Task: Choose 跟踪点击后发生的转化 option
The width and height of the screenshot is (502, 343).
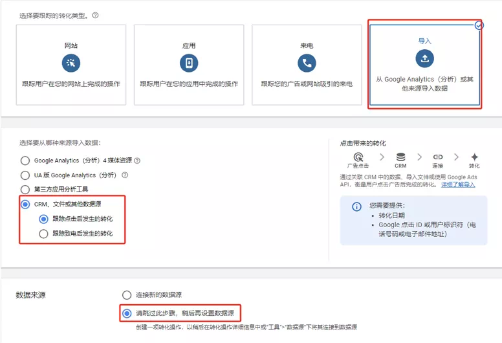Action: pos(43,219)
